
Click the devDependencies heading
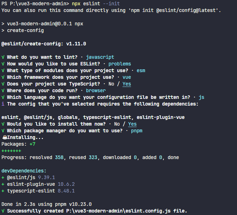23,171
